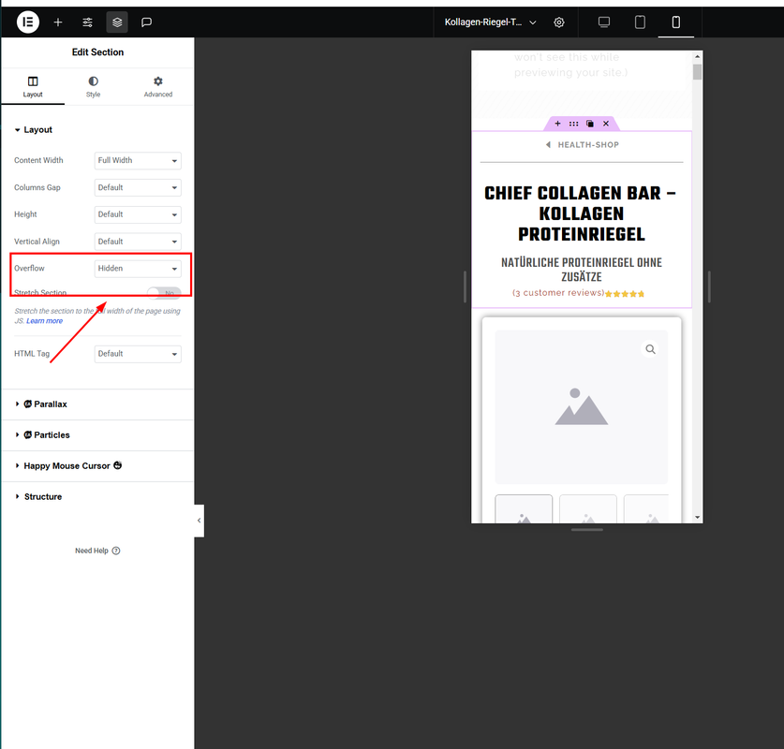The height and width of the screenshot is (749, 784).
Task: Open the Notes comment icon
Action: tap(146, 22)
